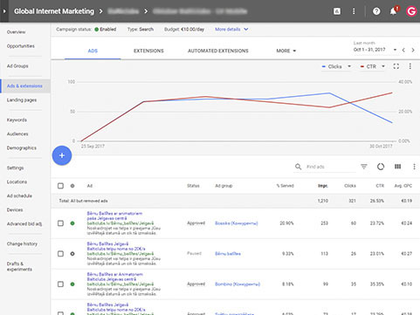The width and height of the screenshot is (420, 315).
Task: Open ad group link in 99 impressions row
Action: (x=238, y=284)
